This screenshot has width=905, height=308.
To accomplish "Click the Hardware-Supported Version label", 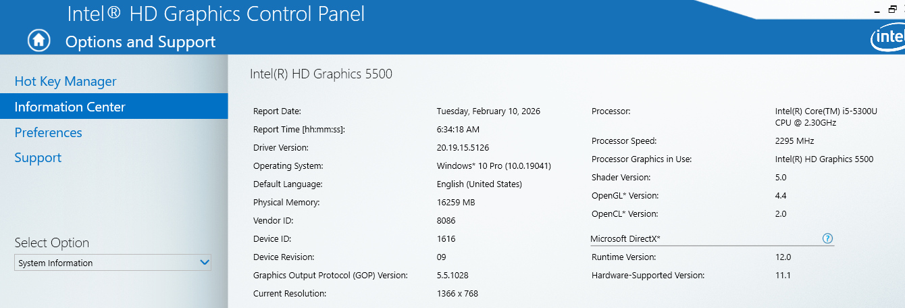I will tap(648, 276).
